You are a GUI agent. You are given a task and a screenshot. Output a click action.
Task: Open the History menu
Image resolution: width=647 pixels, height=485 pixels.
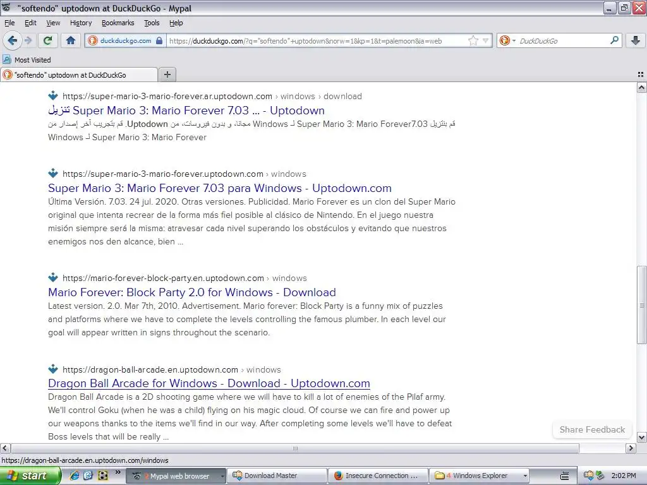(81, 23)
